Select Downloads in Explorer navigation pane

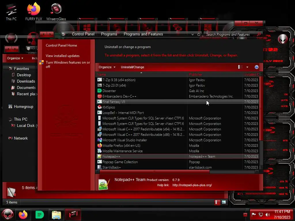point(26,81)
